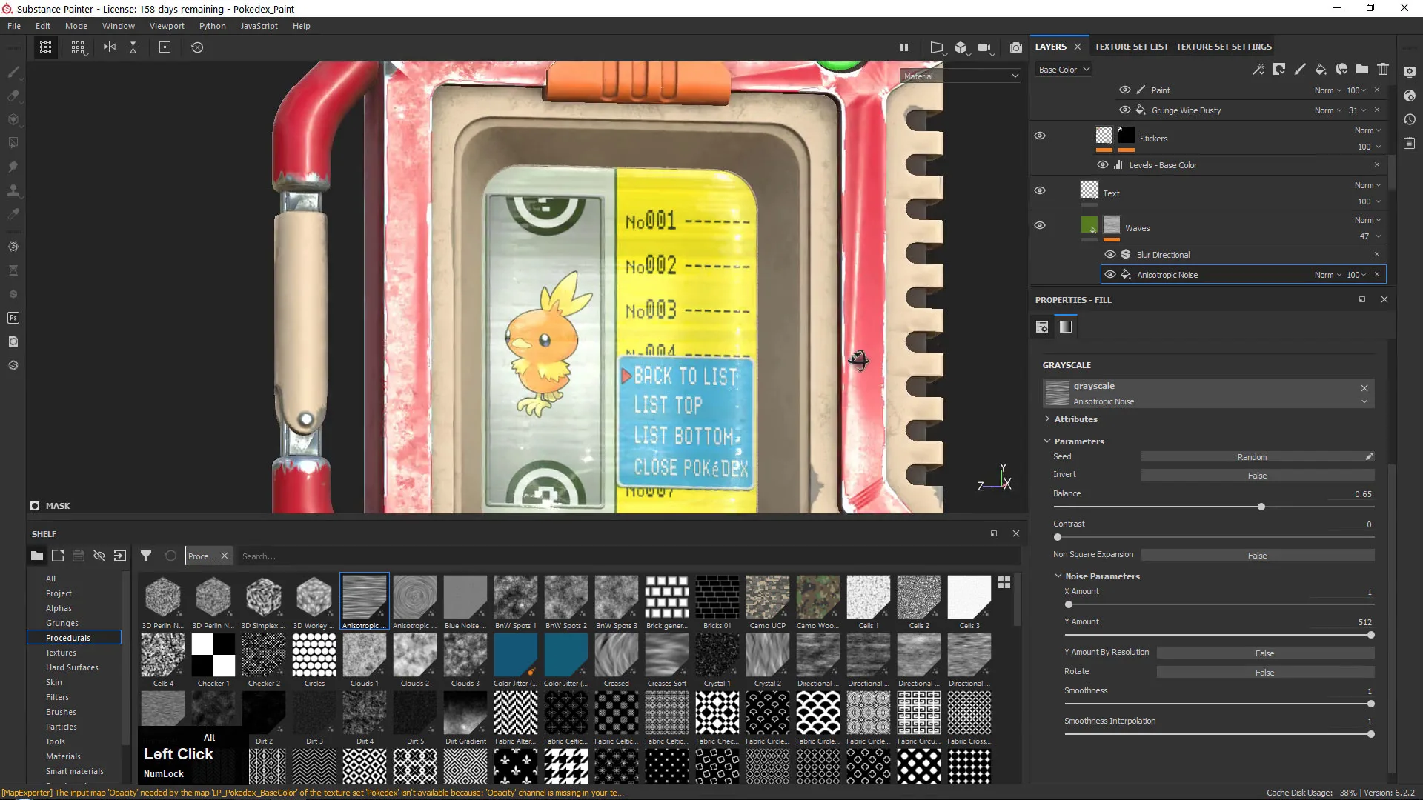Image resolution: width=1423 pixels, height=800 pixels.
Task: Switch to Texture Set Settings tab
Action: [x=1224, y=47]
